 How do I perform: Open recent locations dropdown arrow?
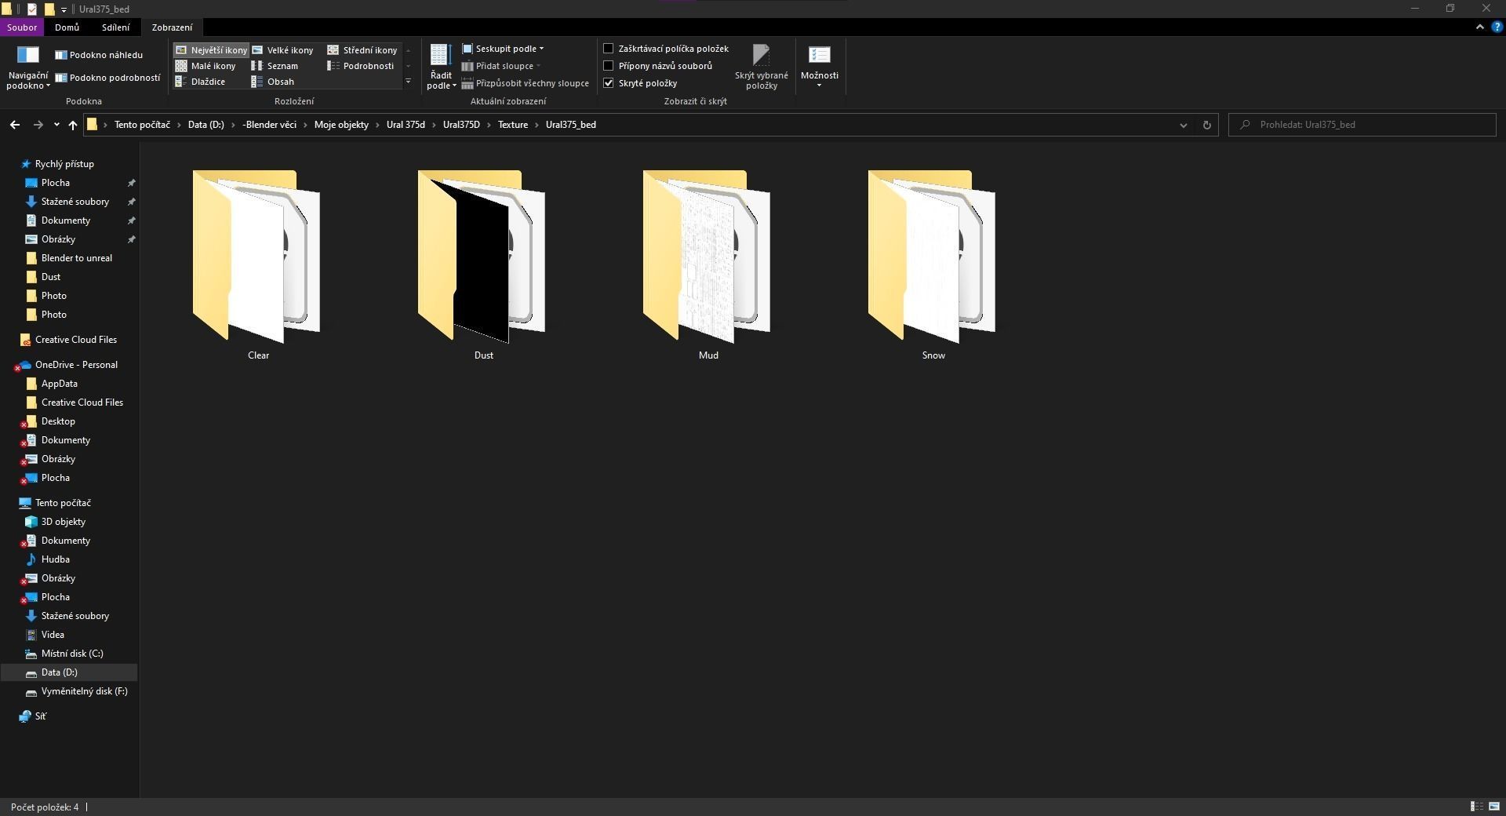tap(56, 125)
